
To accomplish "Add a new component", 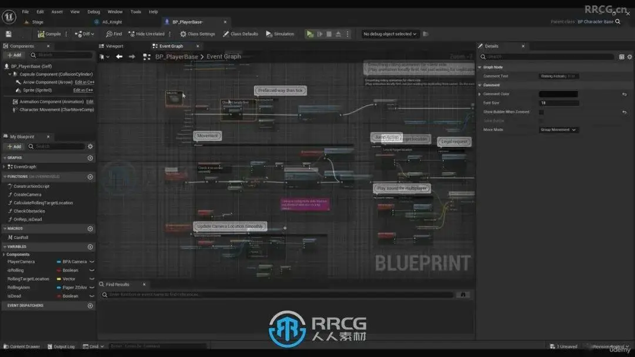I will coord(14,55).
